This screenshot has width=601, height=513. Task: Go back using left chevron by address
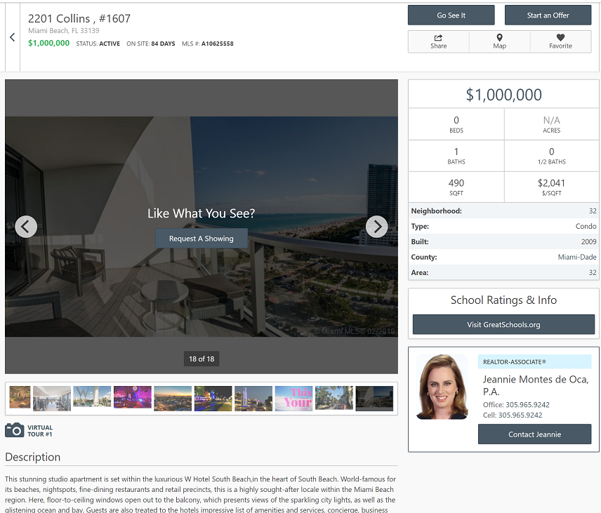click(12, 37)
